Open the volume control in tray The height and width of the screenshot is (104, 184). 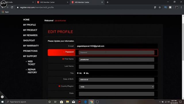(169, 102)
